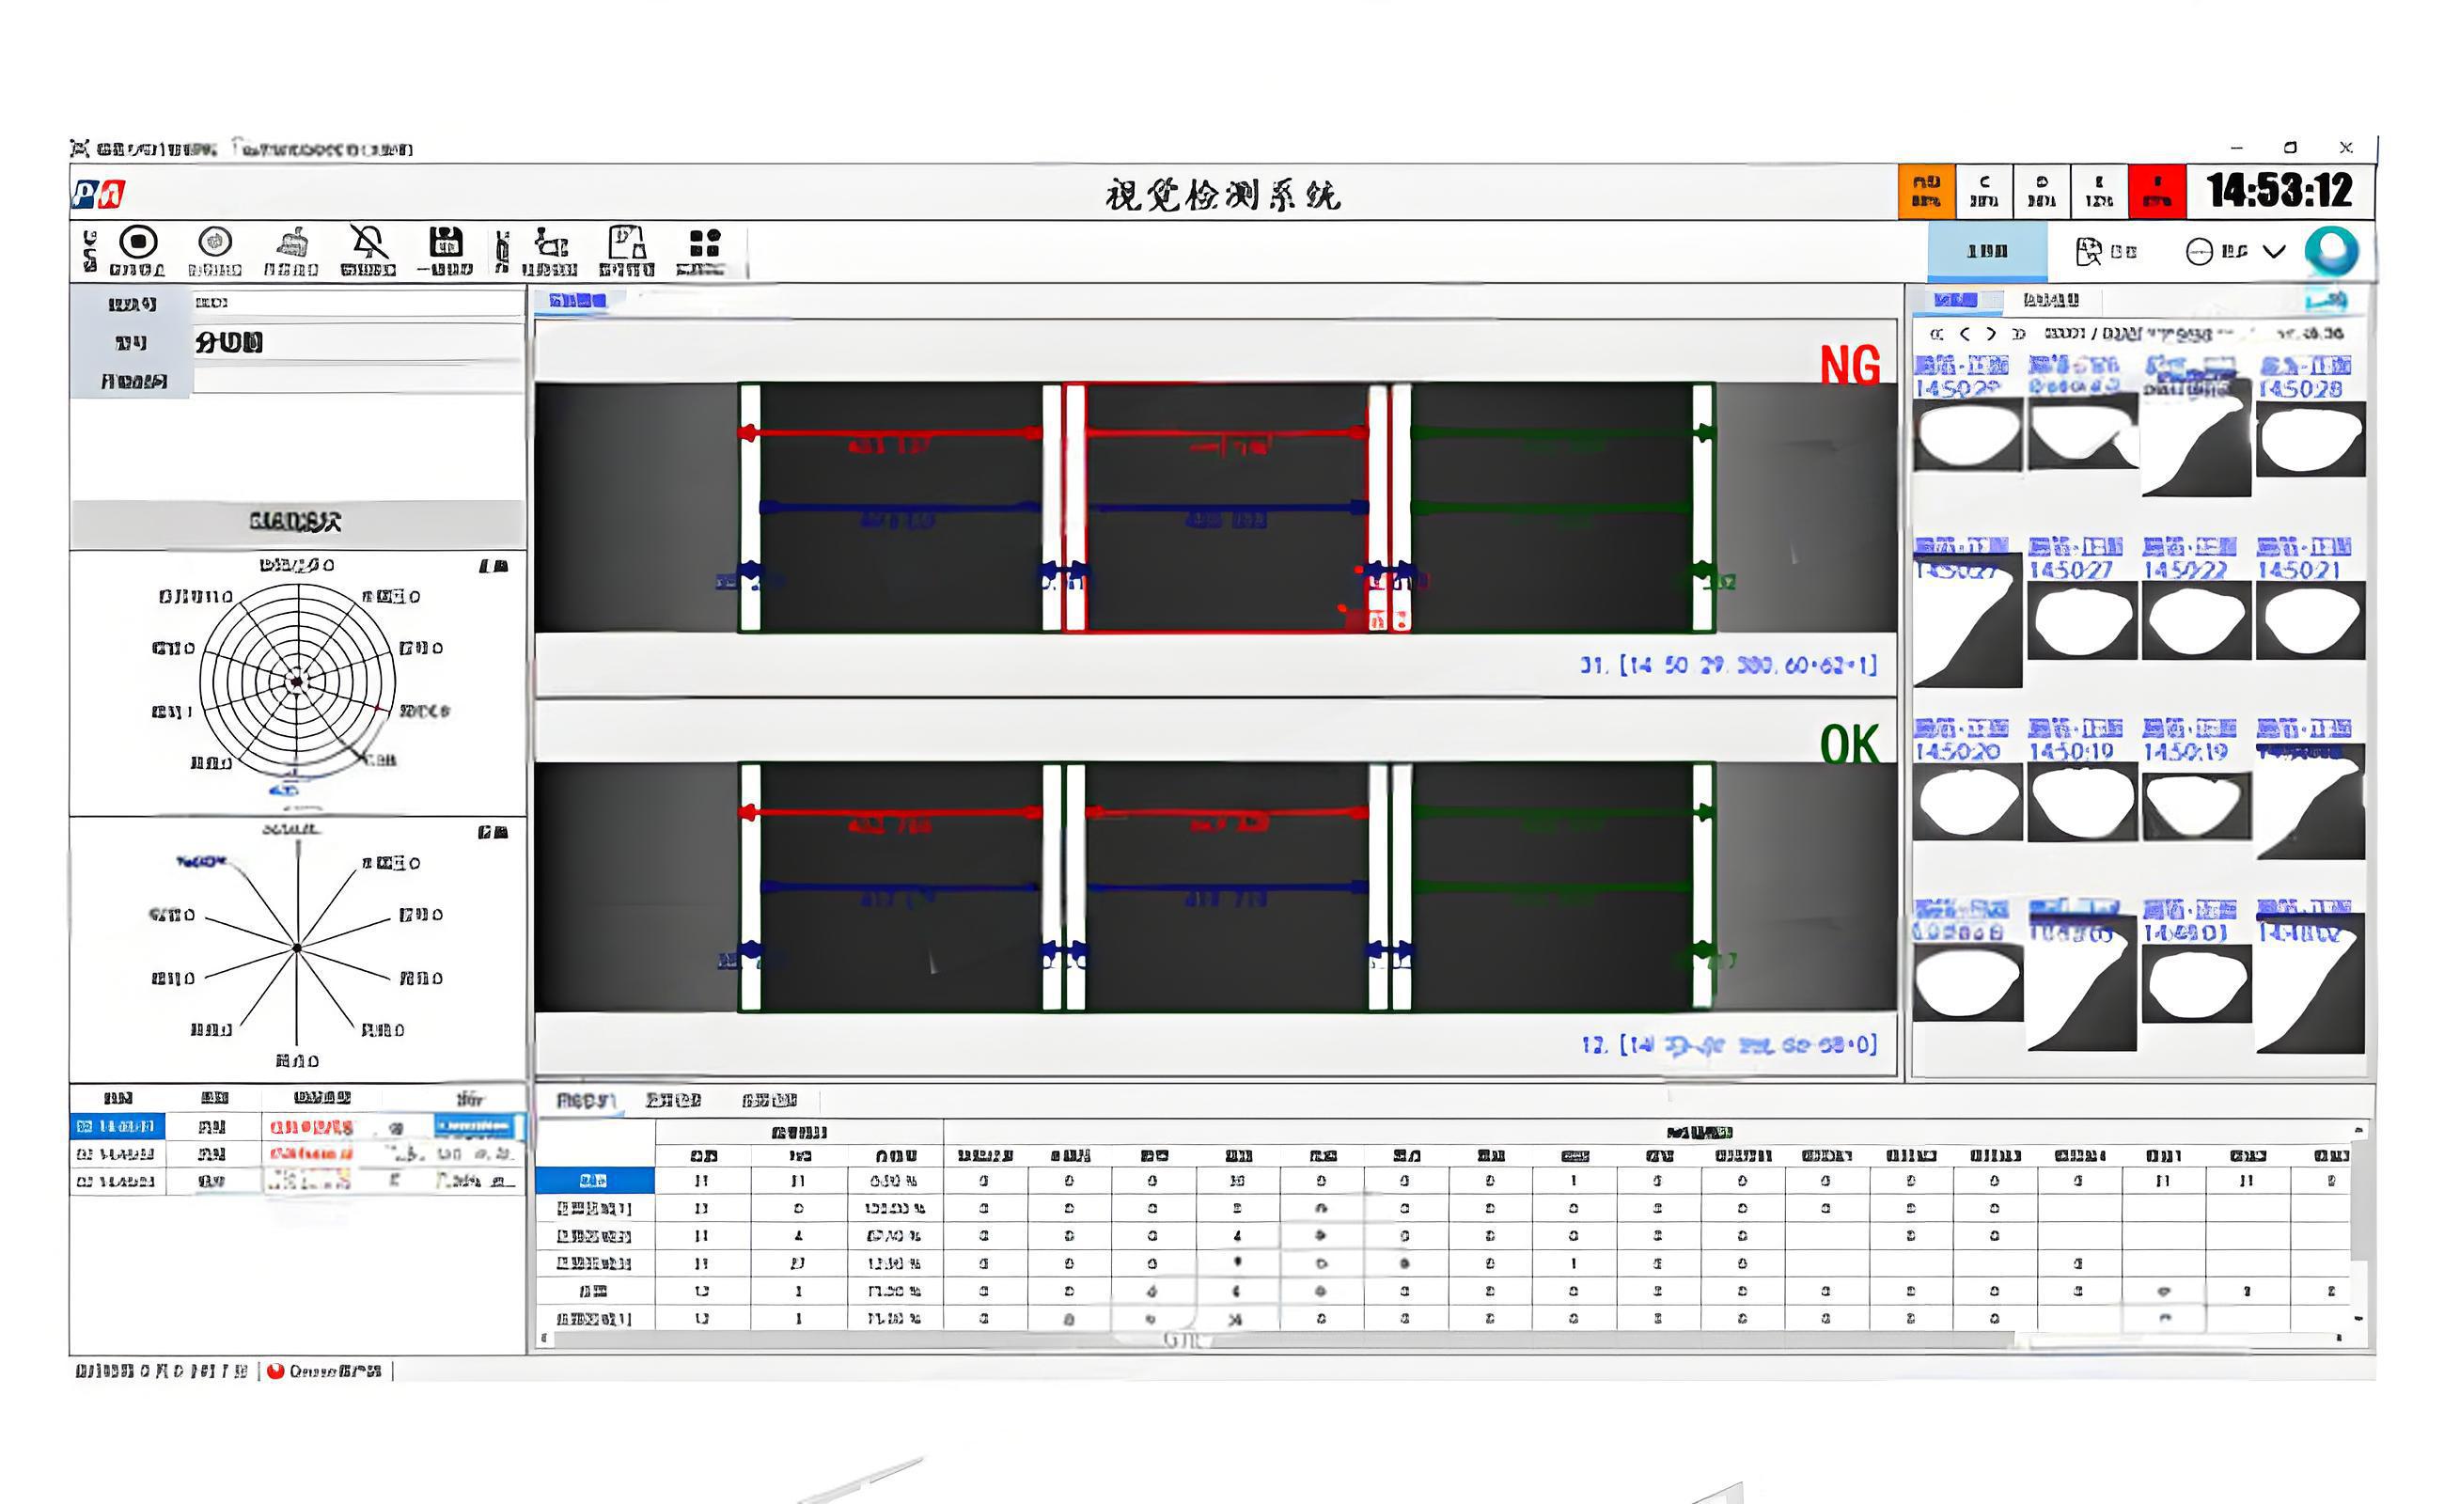Switch to second tab in statistics panel
This screenshot has width=2444, height=1504.
[x=672, y=1100]
